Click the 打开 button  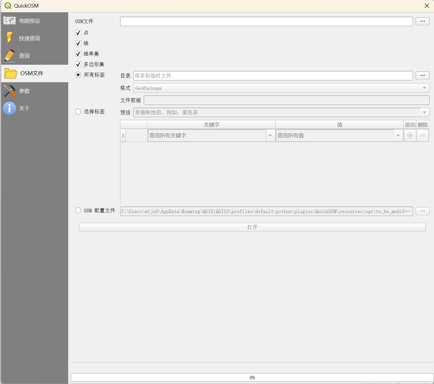[x=252, y=227]
